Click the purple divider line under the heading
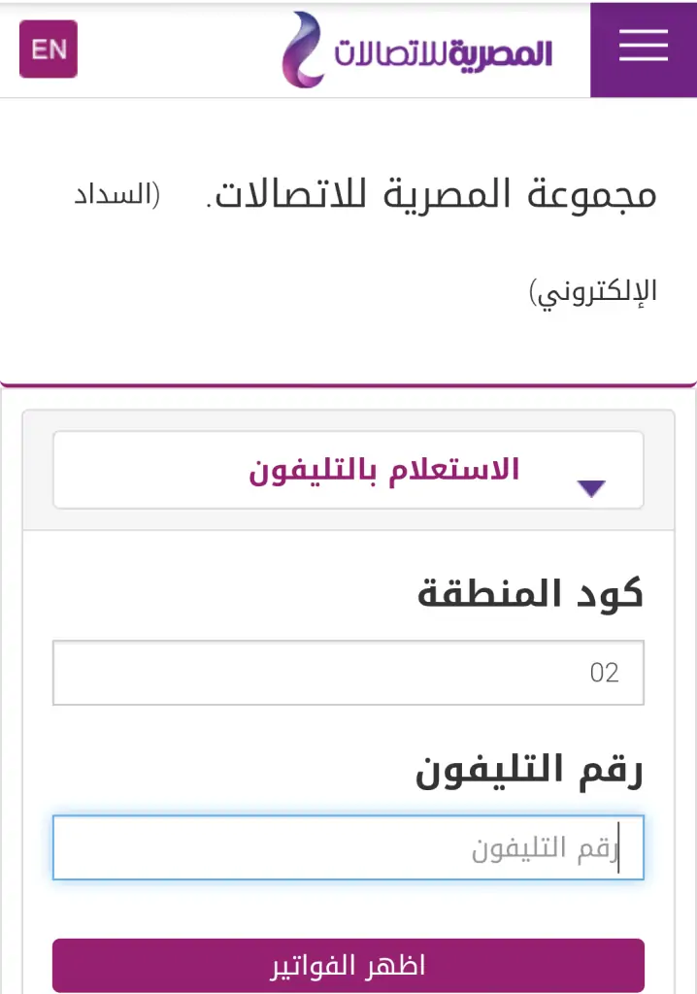This screenshot has height=994, width=697. (x=348, y=384)
